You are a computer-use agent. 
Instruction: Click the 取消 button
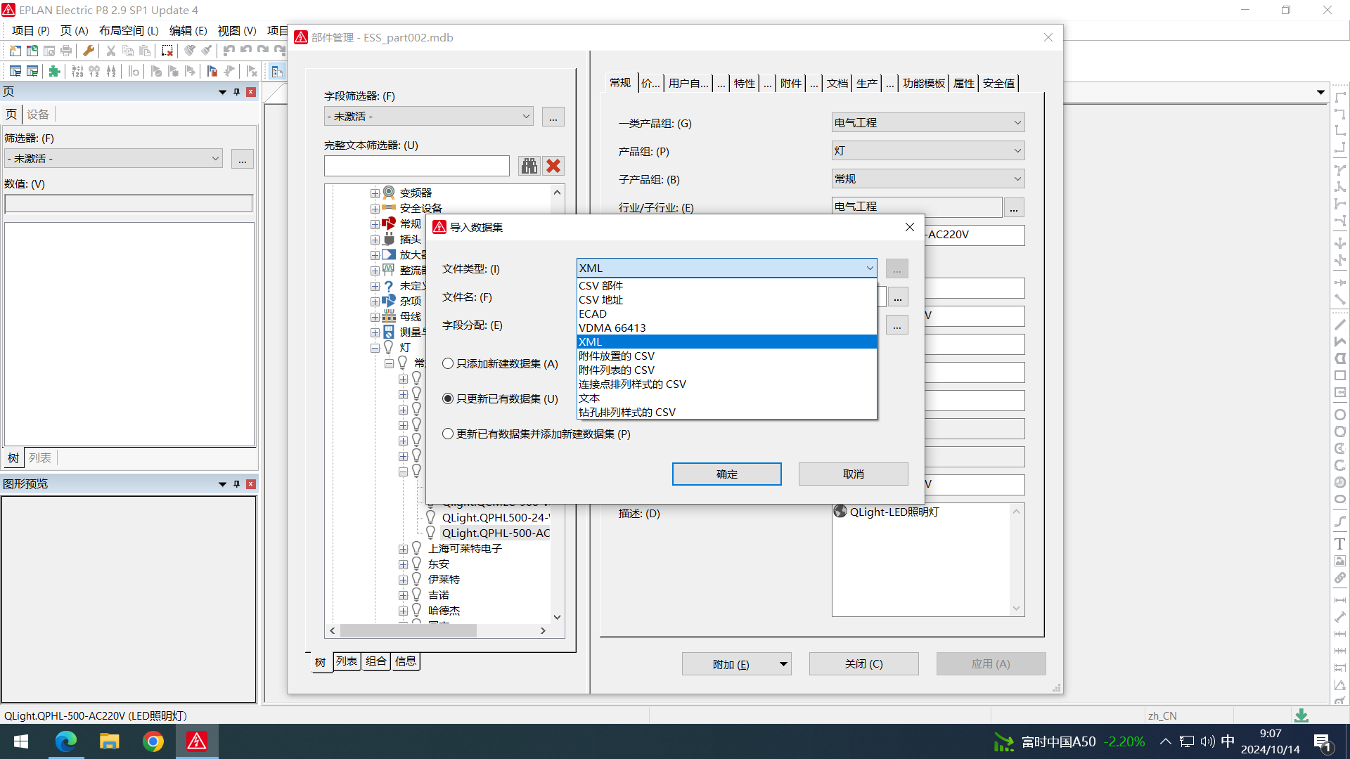click(853, 474)
